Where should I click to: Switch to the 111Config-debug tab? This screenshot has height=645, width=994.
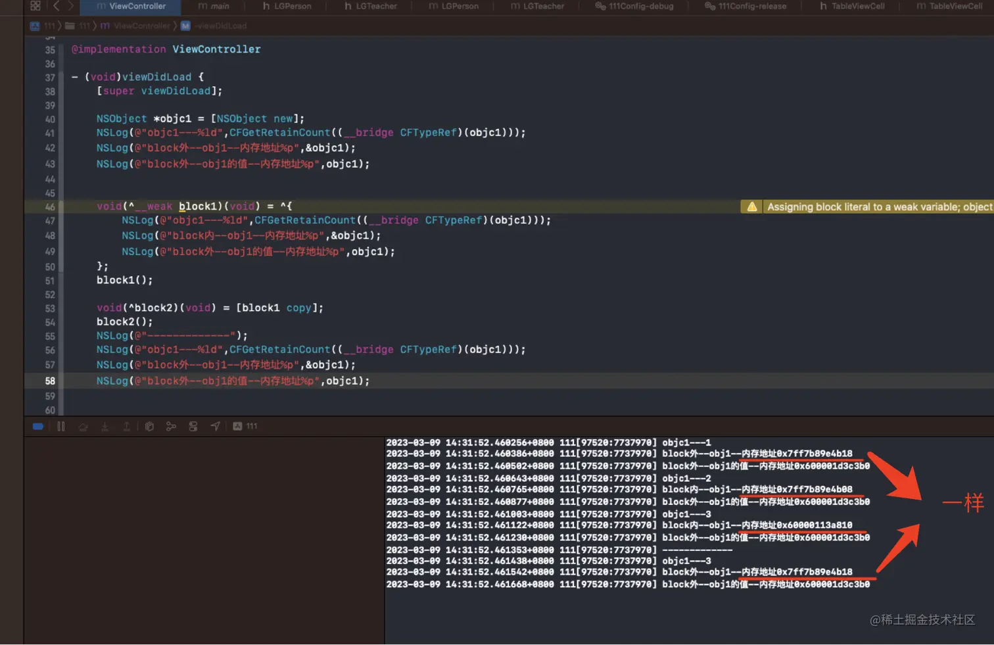pos(634,6)
